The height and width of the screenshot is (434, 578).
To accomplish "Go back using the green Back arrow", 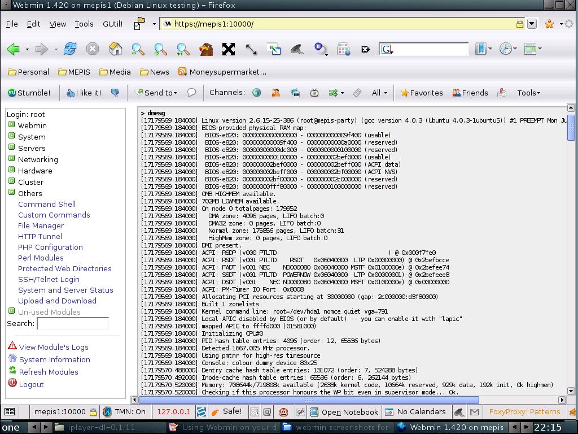I will pyautogui.click(x=14, y=49).
